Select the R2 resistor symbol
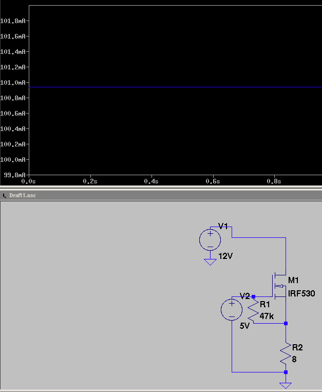Image resolution: width=322 pixels, height=392 pixels. (286, 353)
